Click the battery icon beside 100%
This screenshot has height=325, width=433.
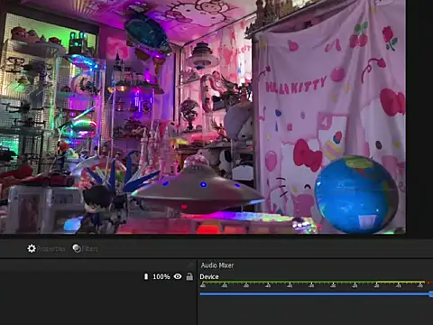(x=146, y=276)
